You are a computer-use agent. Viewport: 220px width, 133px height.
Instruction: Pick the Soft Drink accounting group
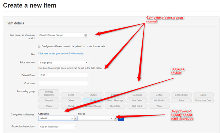pyautogui.click(x=137, y=106)
